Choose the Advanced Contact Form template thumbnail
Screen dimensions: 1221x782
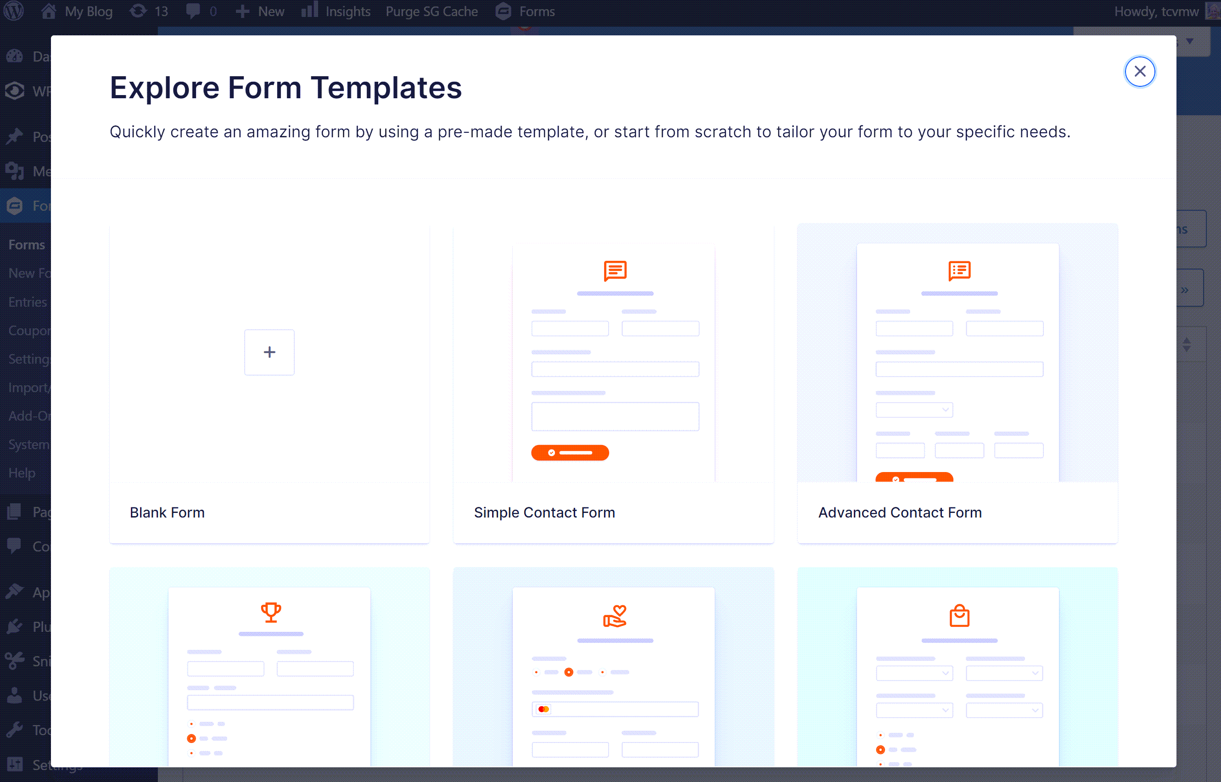[957, 353]
